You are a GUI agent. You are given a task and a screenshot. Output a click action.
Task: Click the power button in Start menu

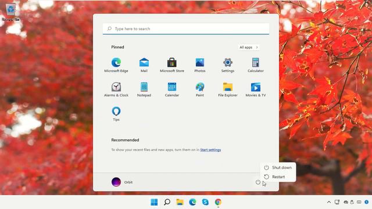click(x=258, y=182)
